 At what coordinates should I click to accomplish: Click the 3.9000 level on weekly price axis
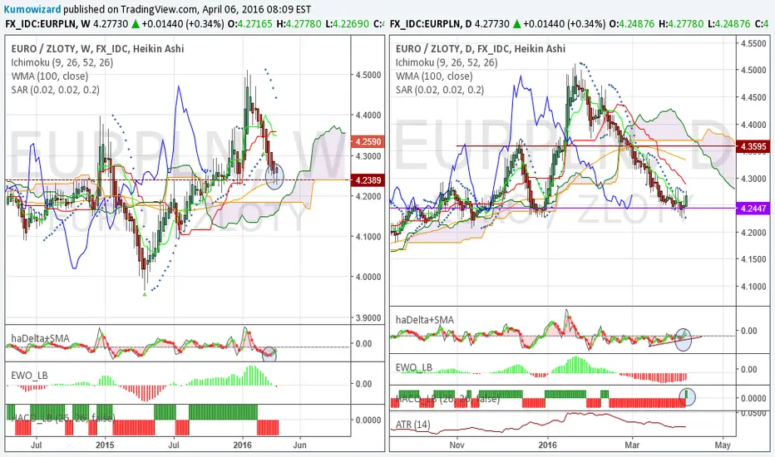pos(368,317)
